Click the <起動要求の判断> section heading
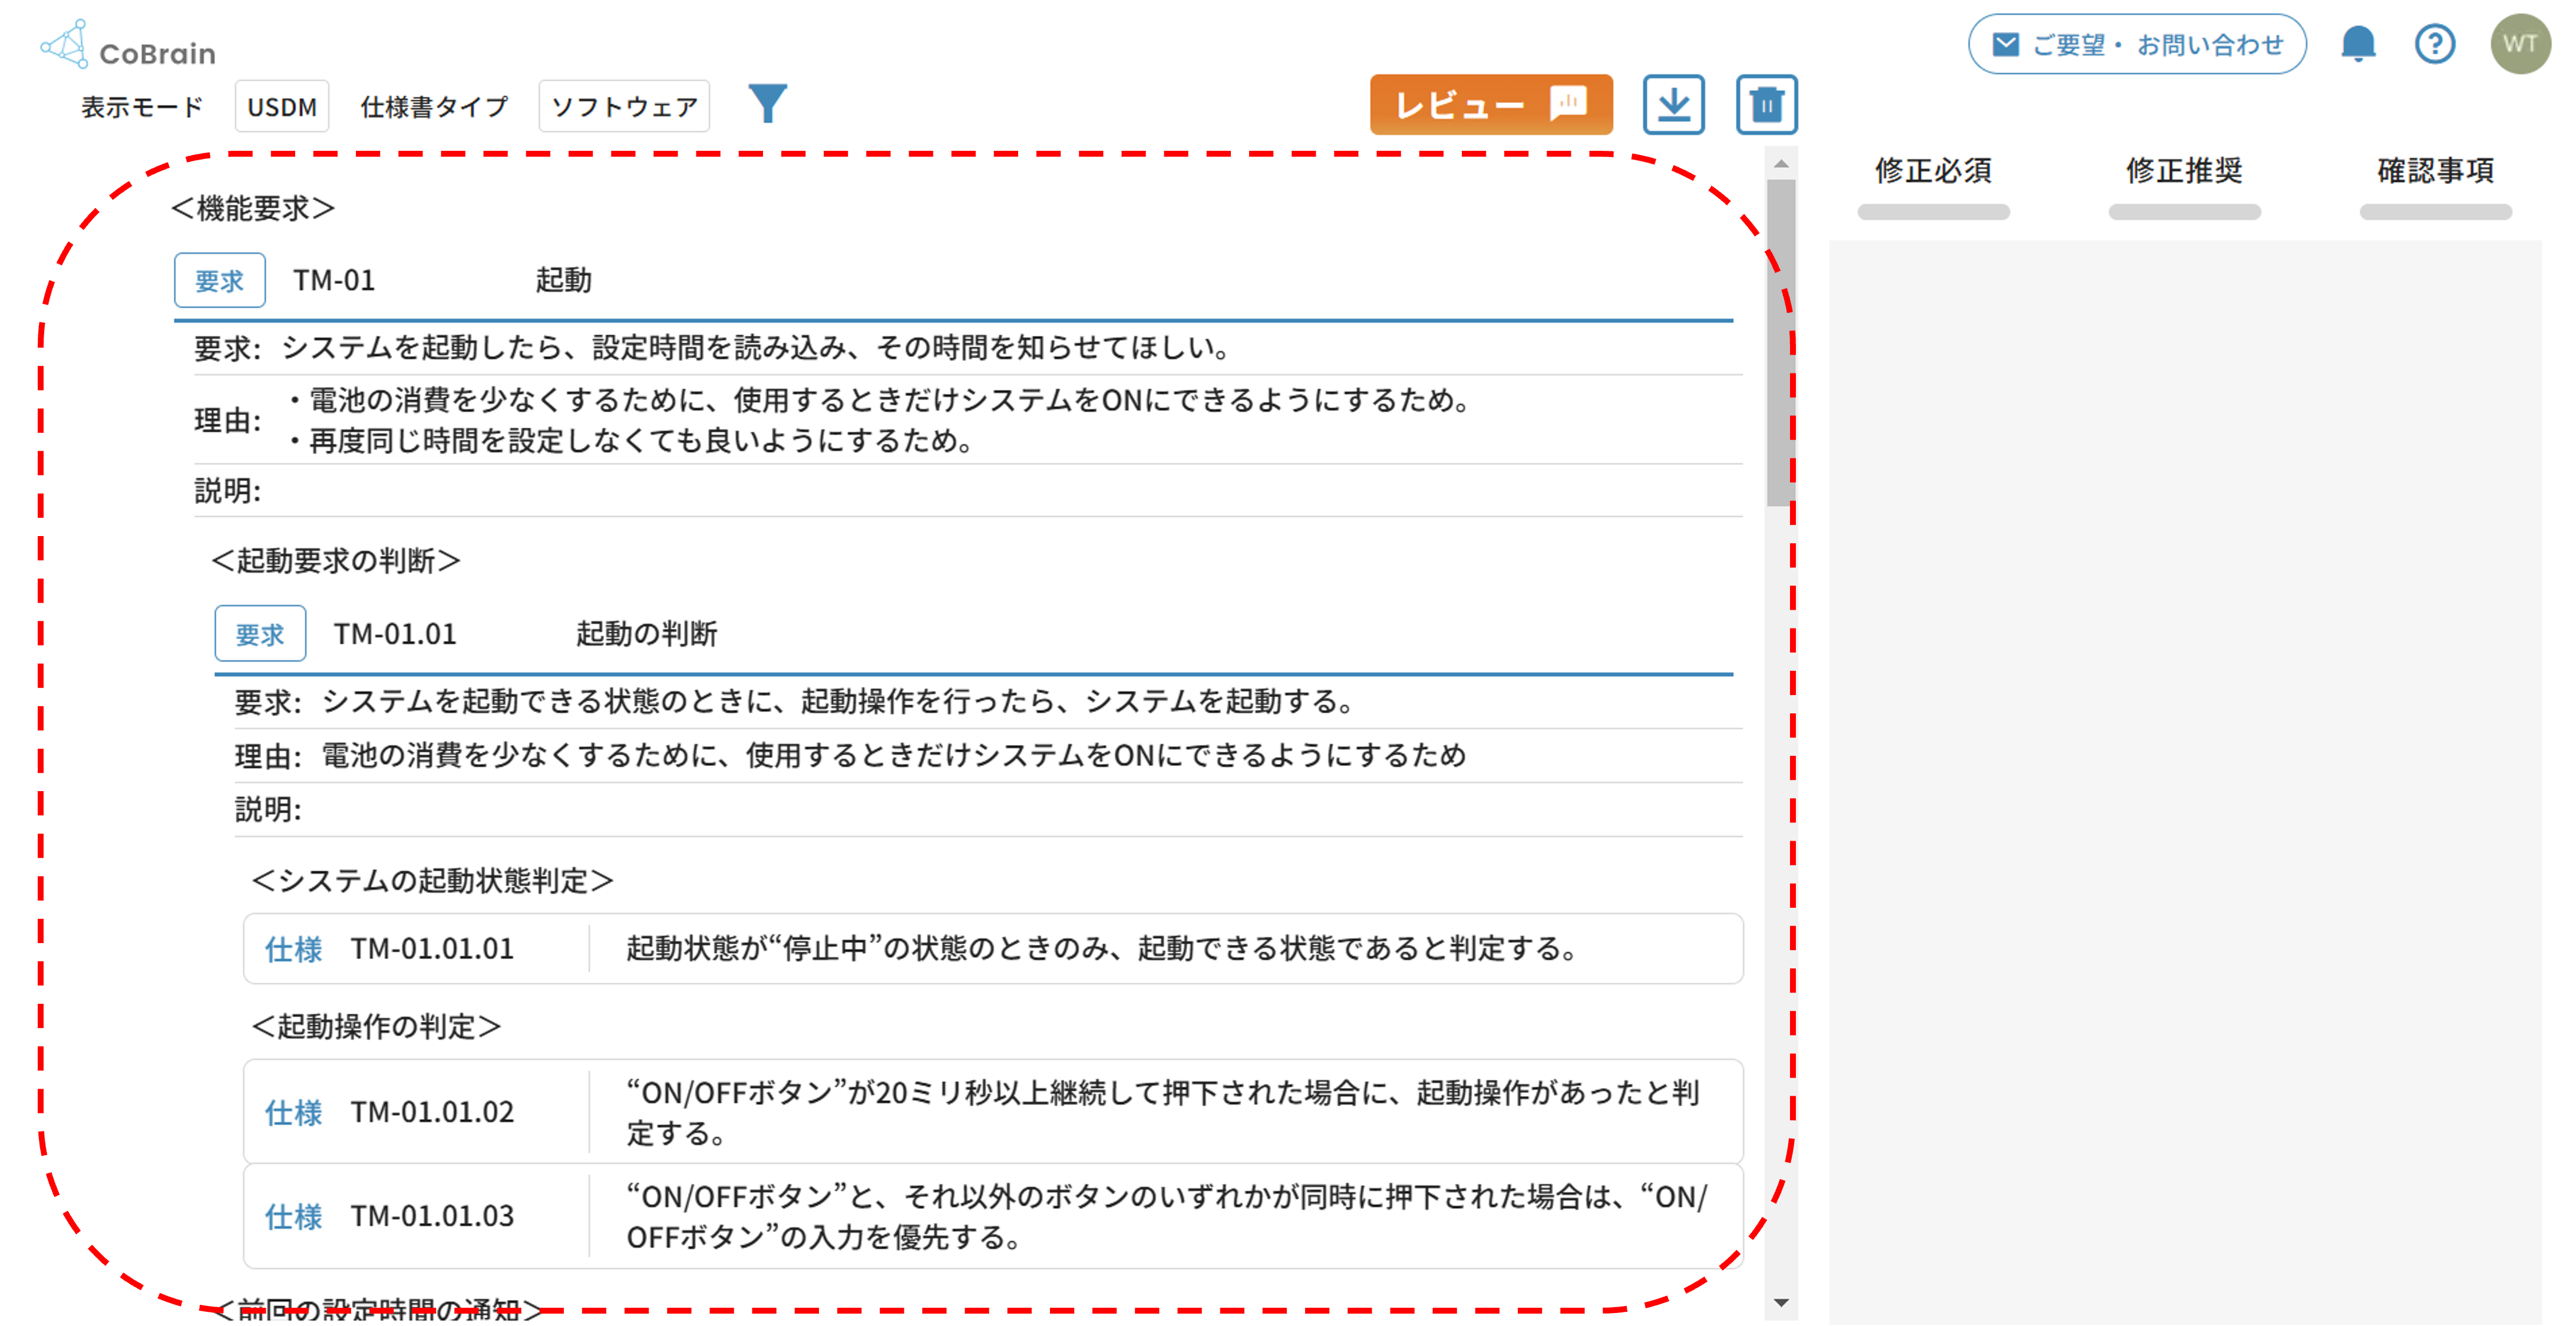The height and width of the screenshot is (1326, 2576). pos(336,560)
